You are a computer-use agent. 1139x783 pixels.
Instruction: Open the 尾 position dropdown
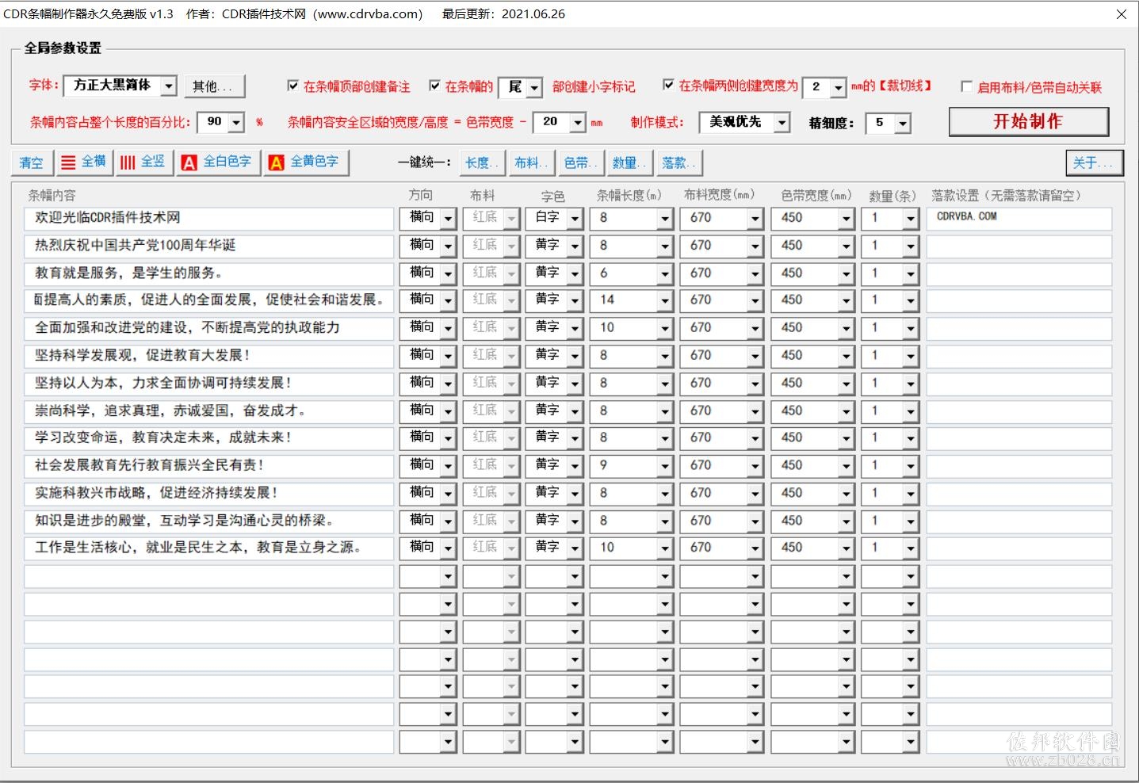click(x=534, y=87)
